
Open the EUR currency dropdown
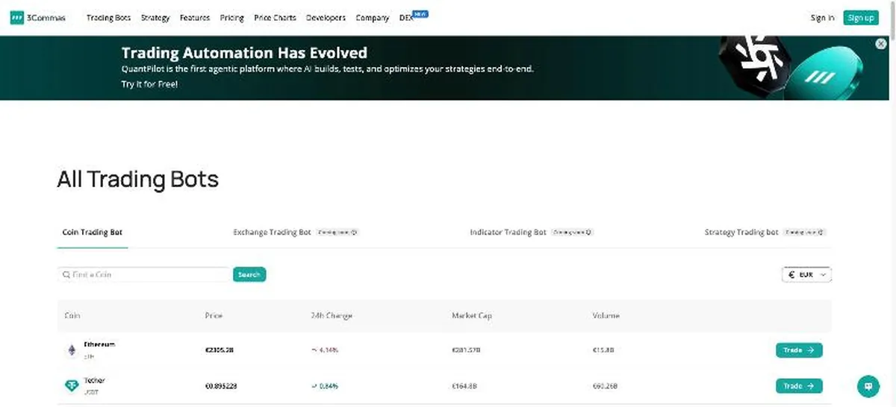click(x=806, y=275)
